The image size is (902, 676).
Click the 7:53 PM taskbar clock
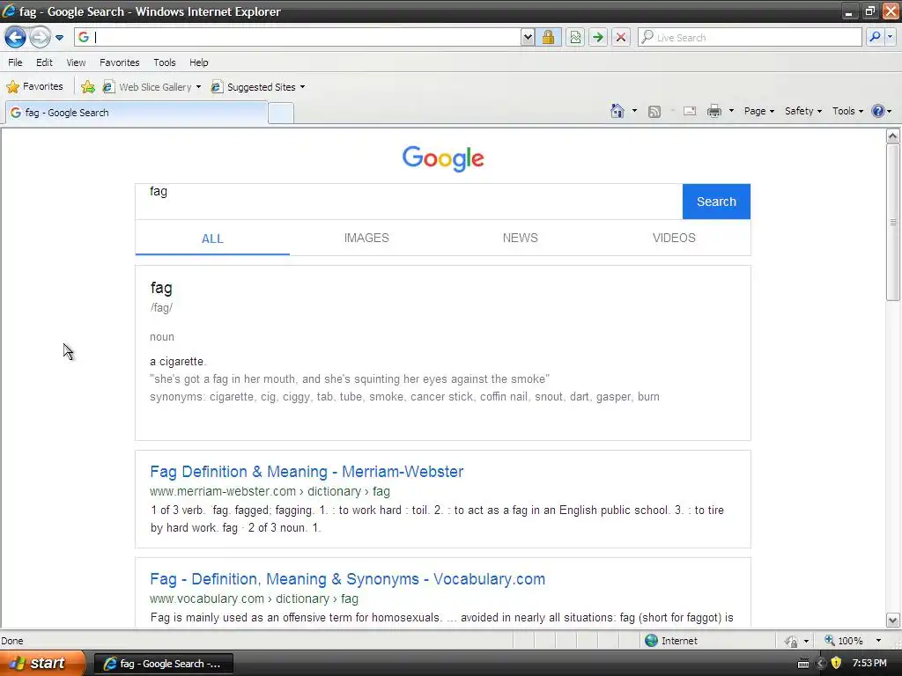[869, 664]
